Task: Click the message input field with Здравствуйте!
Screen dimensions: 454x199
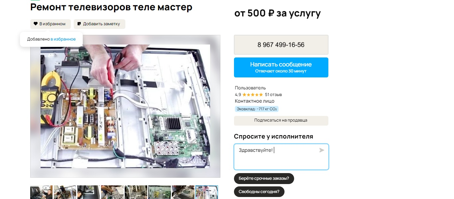Action: tap(281, 157)
